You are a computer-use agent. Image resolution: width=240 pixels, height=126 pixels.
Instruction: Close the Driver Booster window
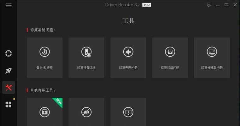[x=235, y=5]
